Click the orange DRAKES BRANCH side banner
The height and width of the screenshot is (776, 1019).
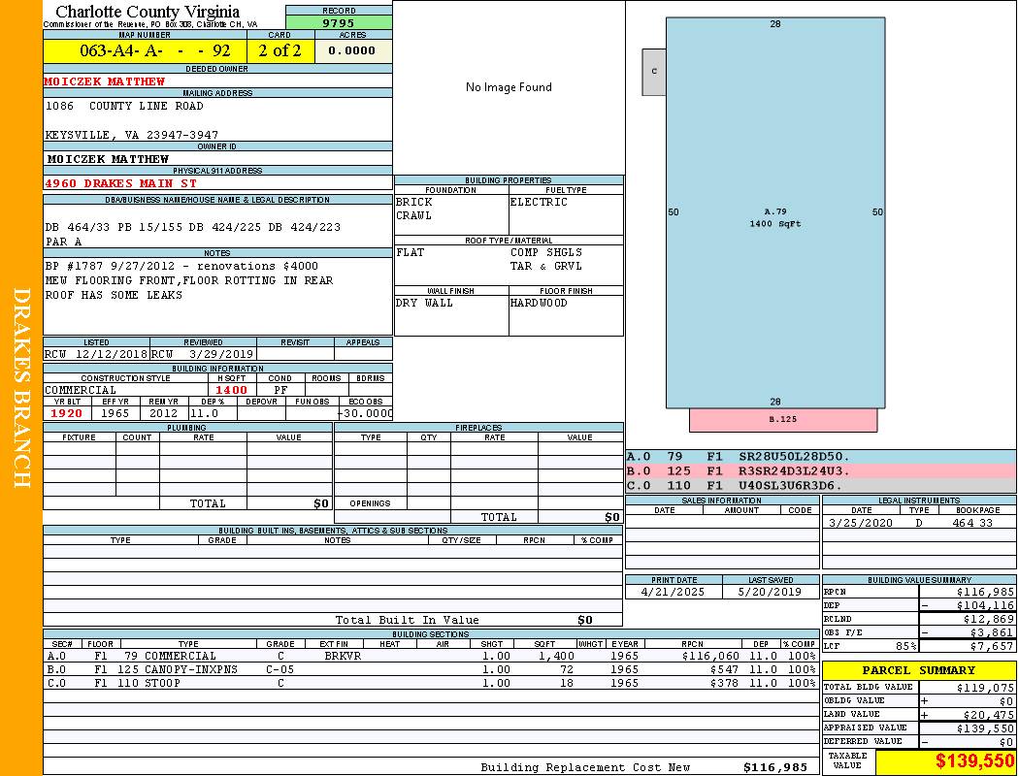point(21,388)
